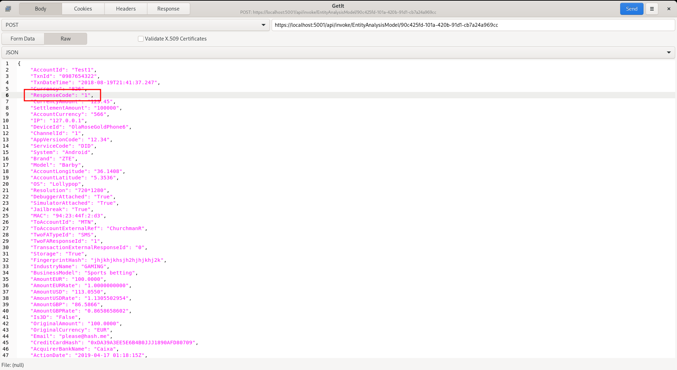Open the hamburger menu button
This screenshot has width=677, height=370.
[x=652, y=9]
